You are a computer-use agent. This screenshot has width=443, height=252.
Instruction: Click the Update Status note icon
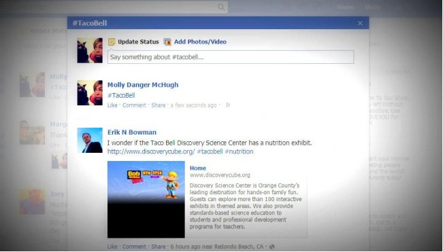coord(112,42)
